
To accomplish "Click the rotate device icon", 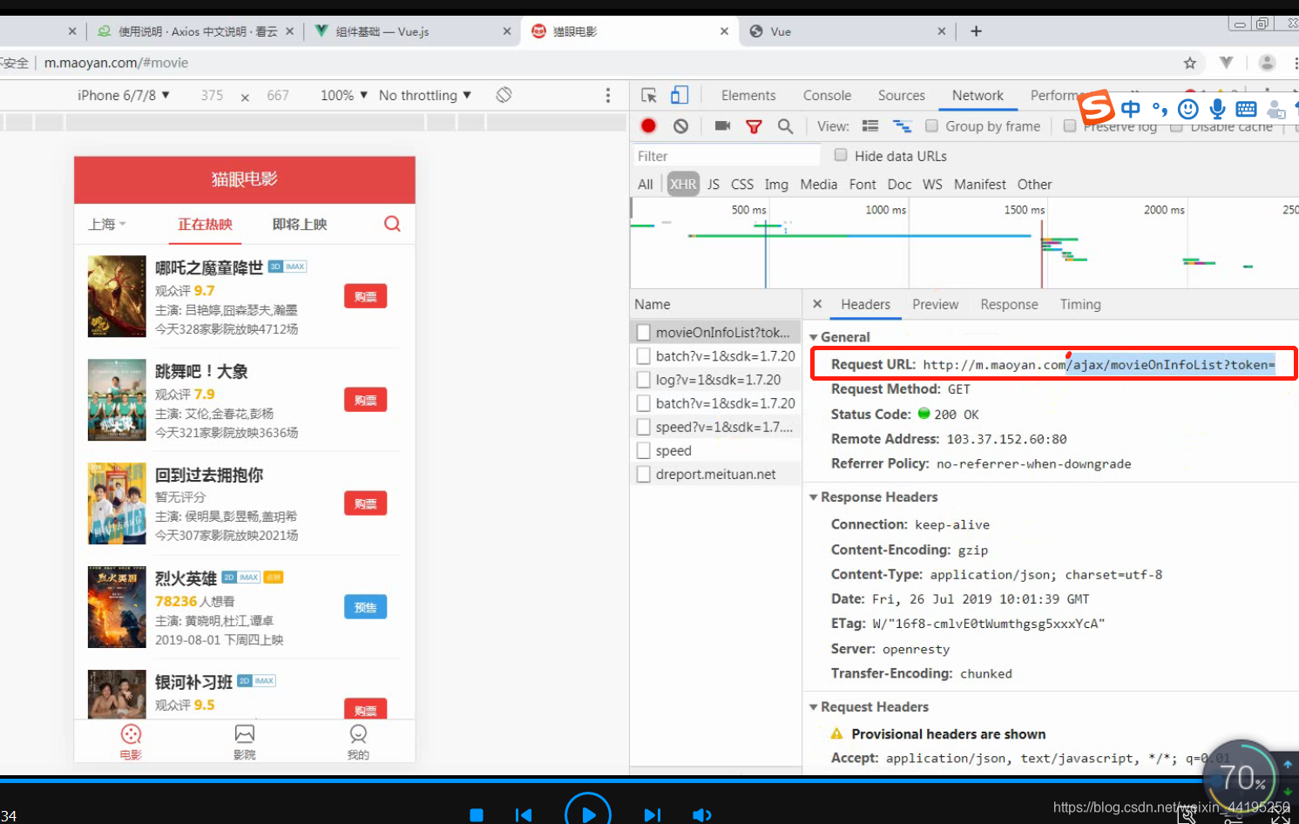I will [504, 95].
